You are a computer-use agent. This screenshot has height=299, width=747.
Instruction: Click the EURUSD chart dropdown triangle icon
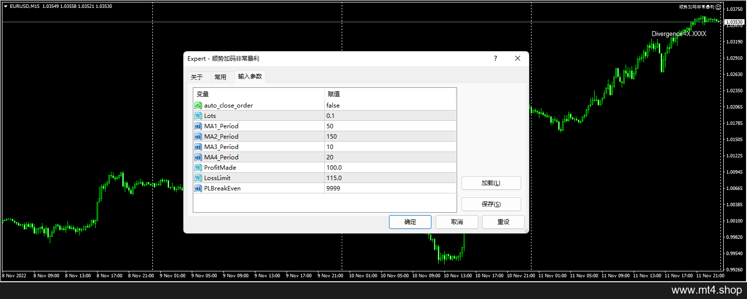[x=5, y=6]
